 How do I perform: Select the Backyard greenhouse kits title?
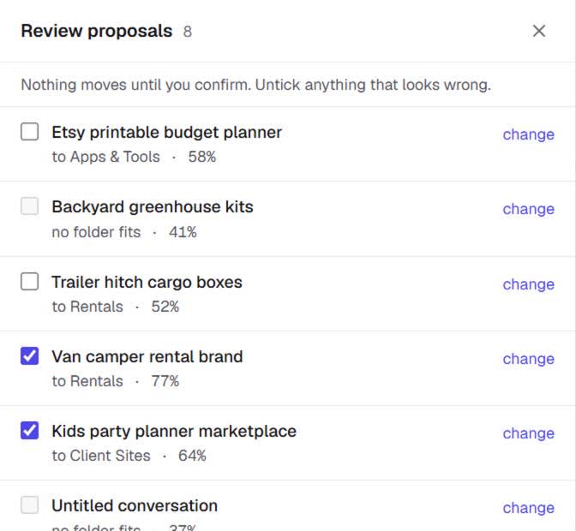coord(153,207)
